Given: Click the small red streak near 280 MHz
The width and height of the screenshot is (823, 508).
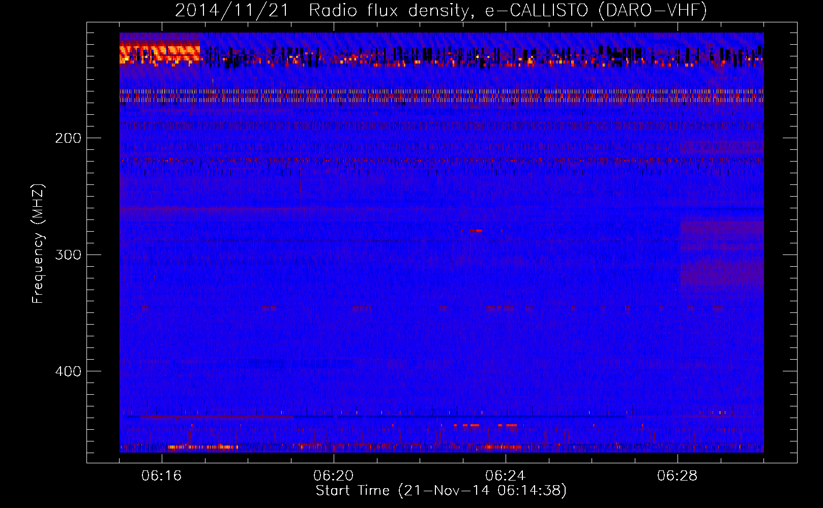Looking at the screenshot, I should coord(475,231).
